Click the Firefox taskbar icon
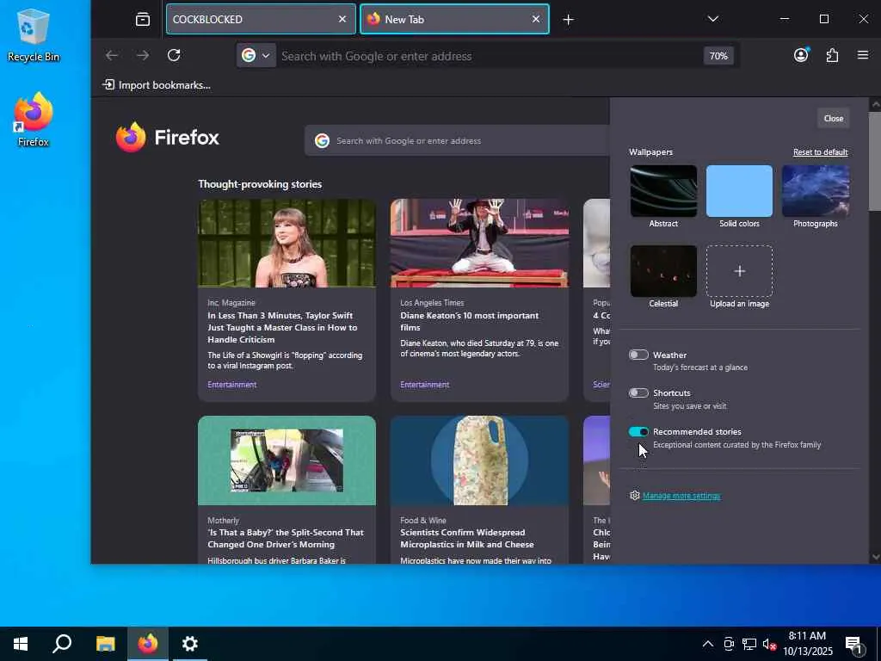 click(x=148, y=644)
